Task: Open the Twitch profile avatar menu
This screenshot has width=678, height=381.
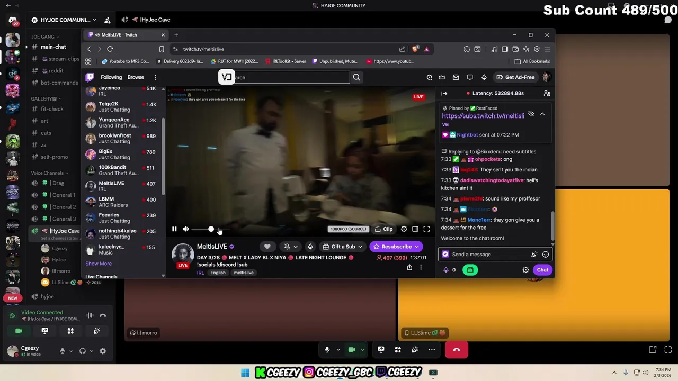Action: point(546,77)
